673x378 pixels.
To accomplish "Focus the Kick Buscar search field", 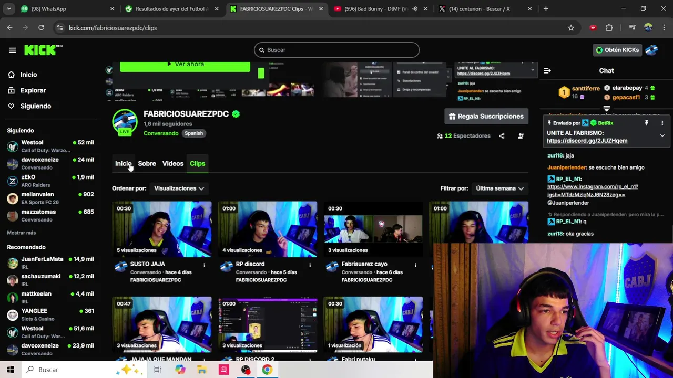I will [x=336, y=50].
